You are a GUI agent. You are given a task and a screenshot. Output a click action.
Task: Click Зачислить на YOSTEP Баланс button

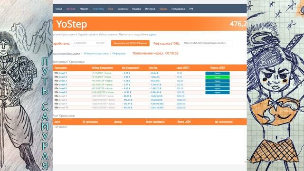130,43
